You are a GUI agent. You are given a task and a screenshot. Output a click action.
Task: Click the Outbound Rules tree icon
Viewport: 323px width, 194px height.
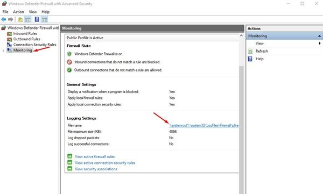9,39
